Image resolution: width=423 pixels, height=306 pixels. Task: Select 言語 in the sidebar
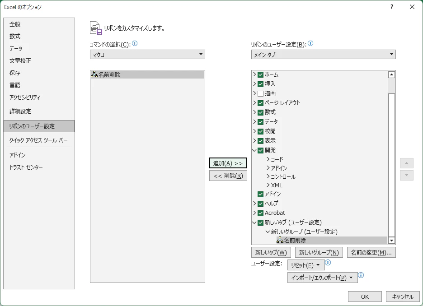[39, 85]
